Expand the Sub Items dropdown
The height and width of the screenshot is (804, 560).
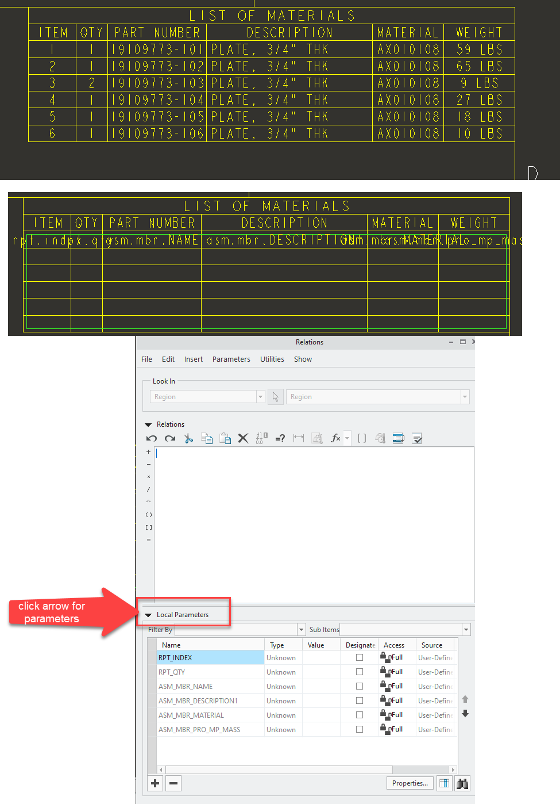(465, 629)
